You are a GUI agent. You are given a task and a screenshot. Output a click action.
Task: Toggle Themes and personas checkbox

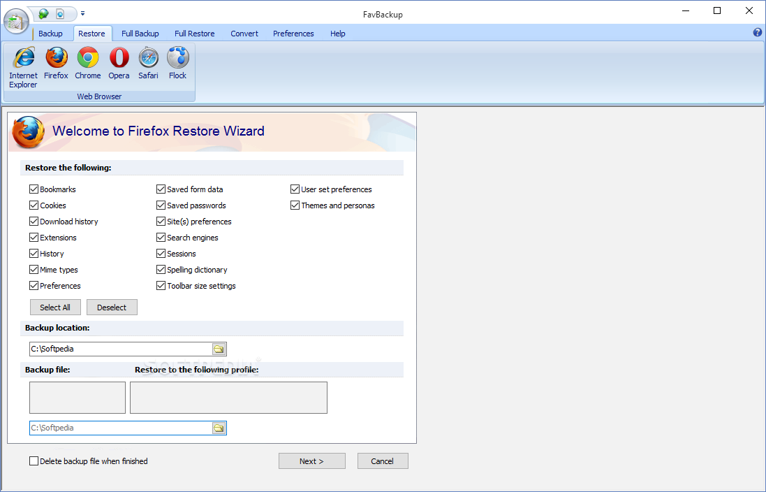pos(295,205)
